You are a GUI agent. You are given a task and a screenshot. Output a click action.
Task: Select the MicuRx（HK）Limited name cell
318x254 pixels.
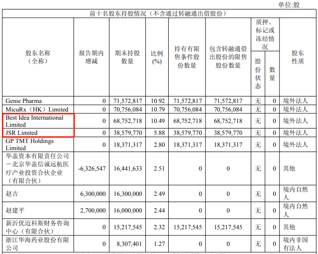[37, 109]
